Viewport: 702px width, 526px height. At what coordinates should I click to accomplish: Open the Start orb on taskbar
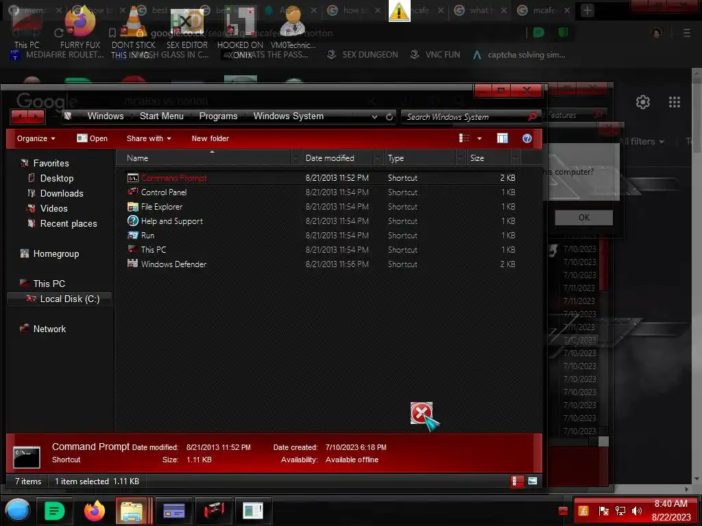pyautogui.click(x=18, y=511)
